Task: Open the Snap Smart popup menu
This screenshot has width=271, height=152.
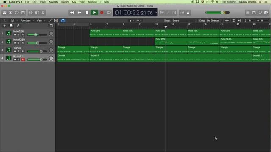Action: click(184, 21)
